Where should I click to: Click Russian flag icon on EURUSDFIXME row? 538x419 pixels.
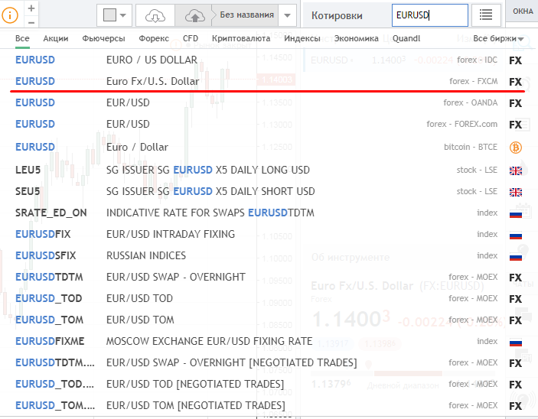tap(515, 343)
